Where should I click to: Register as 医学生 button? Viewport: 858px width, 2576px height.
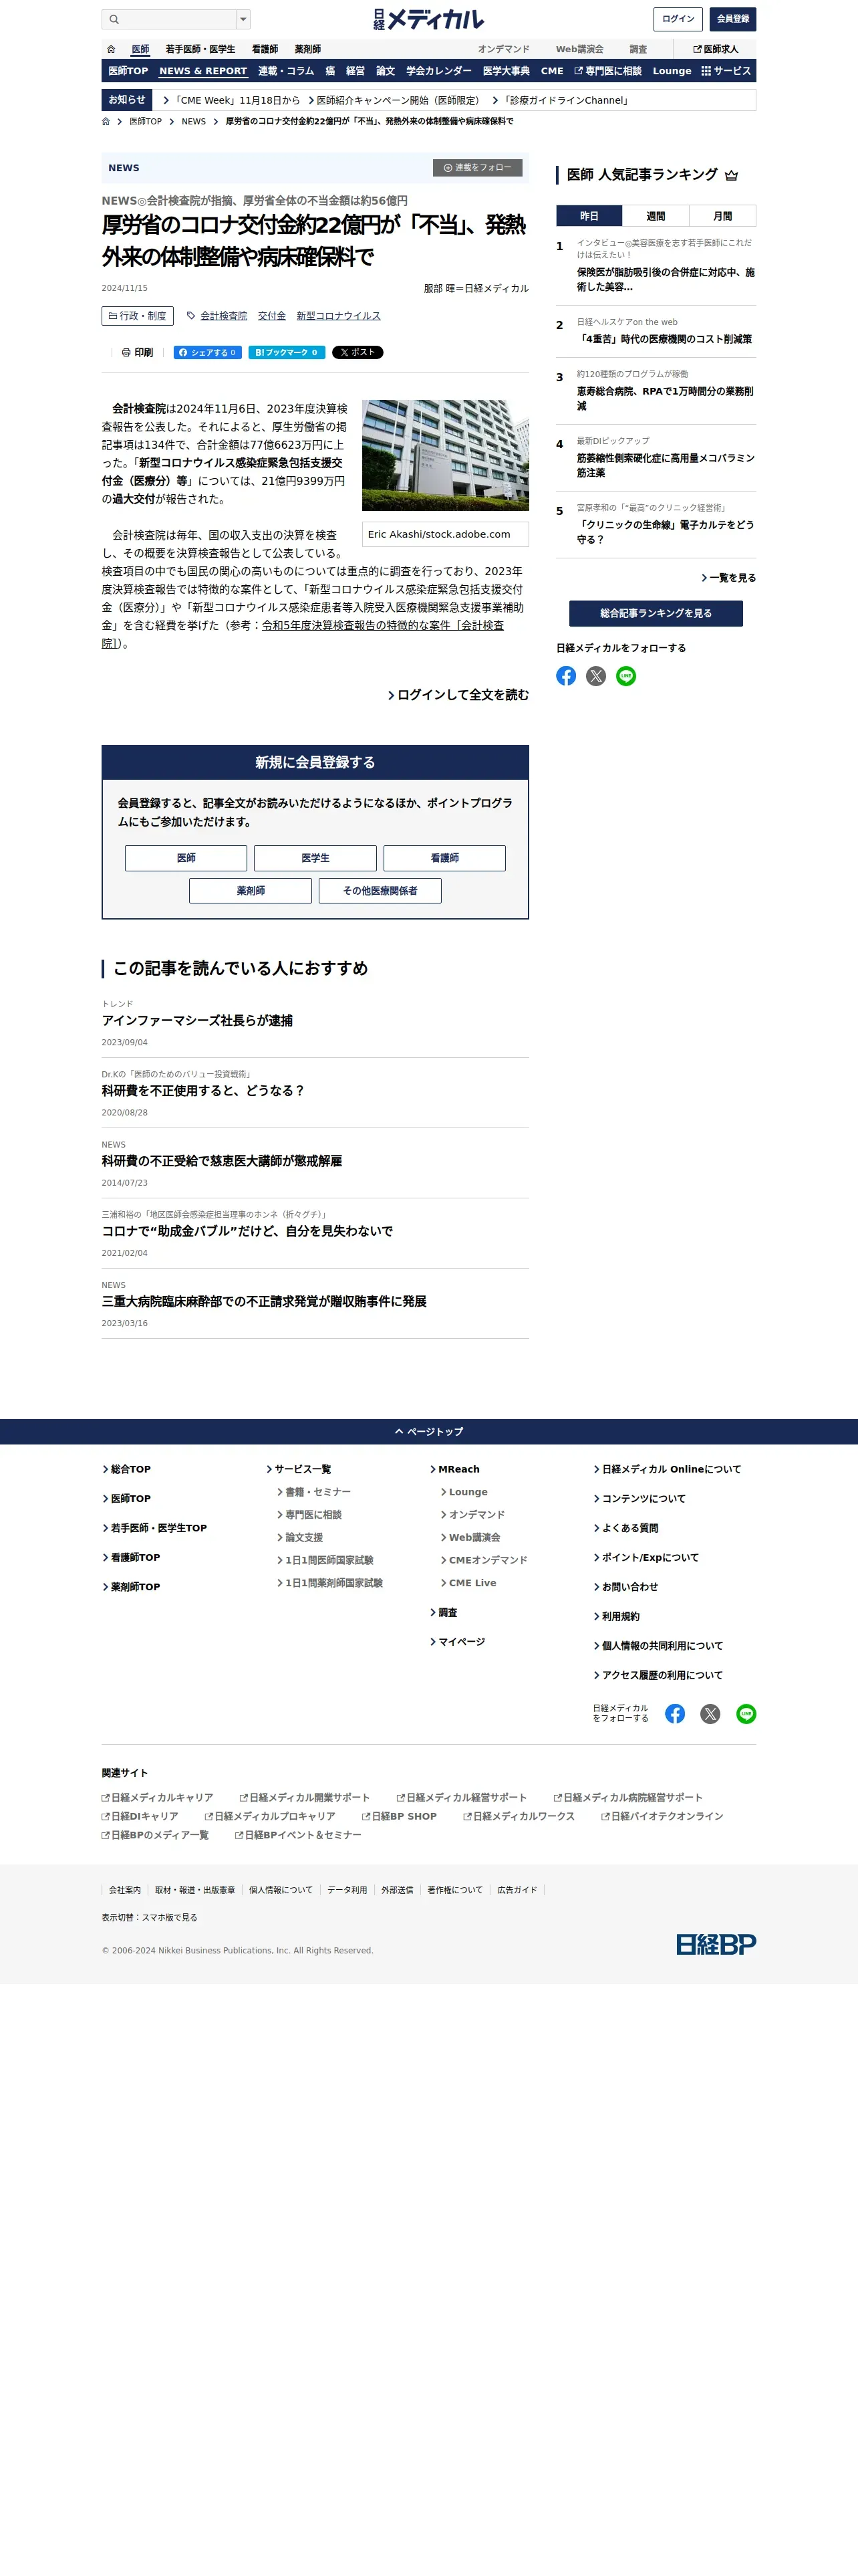coord(315,858)
